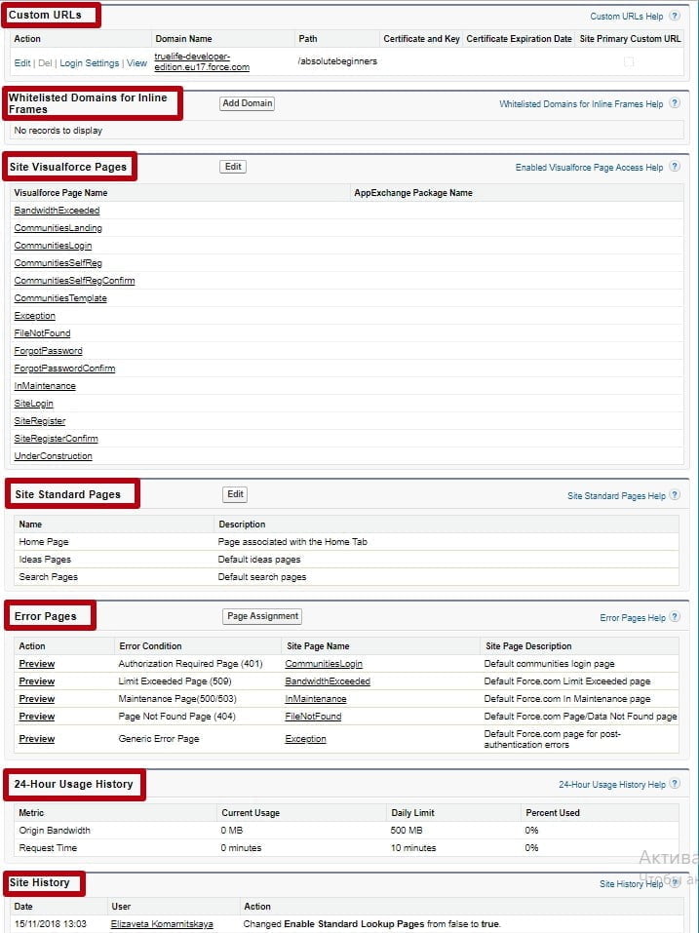Open FileNotFound in Error Pages table
This screenshot has height=933, width=699.
pos(314,717)
